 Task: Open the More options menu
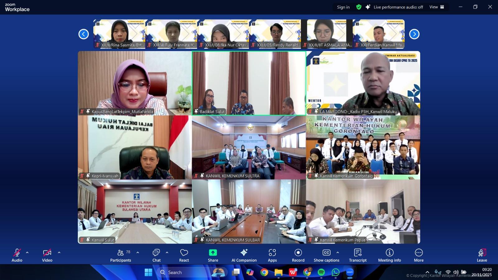tap(419, 255)
